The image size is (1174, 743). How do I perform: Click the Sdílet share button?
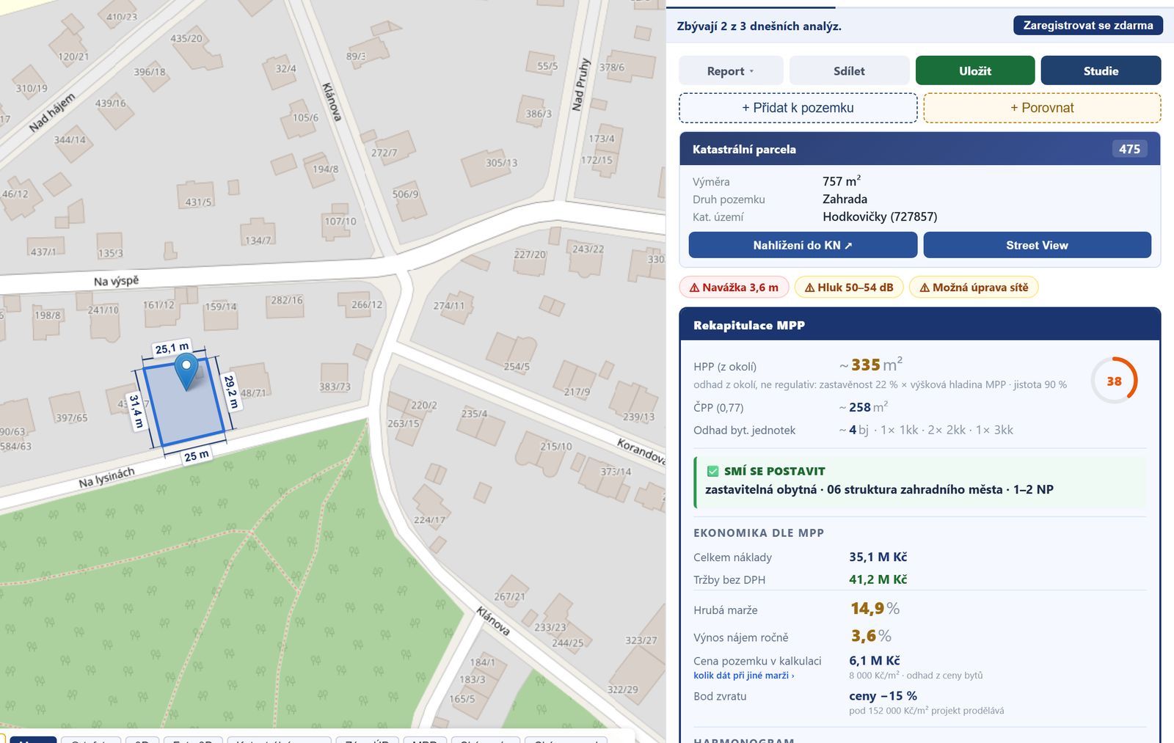tap(849, 71)
